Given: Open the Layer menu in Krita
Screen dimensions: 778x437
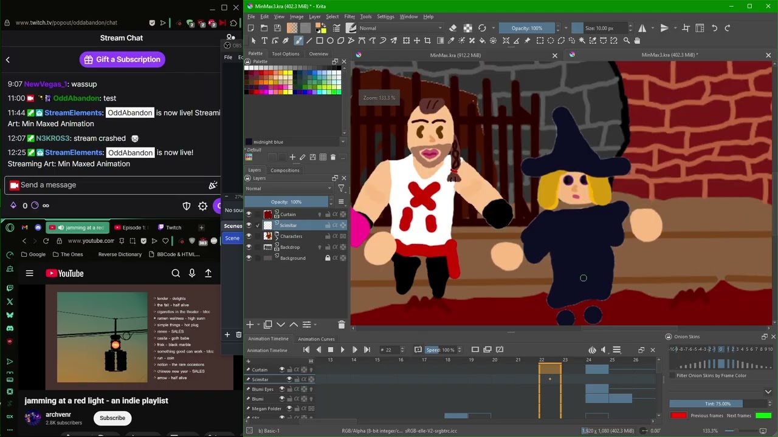Looking at the screenshot, I should point(314,16).
